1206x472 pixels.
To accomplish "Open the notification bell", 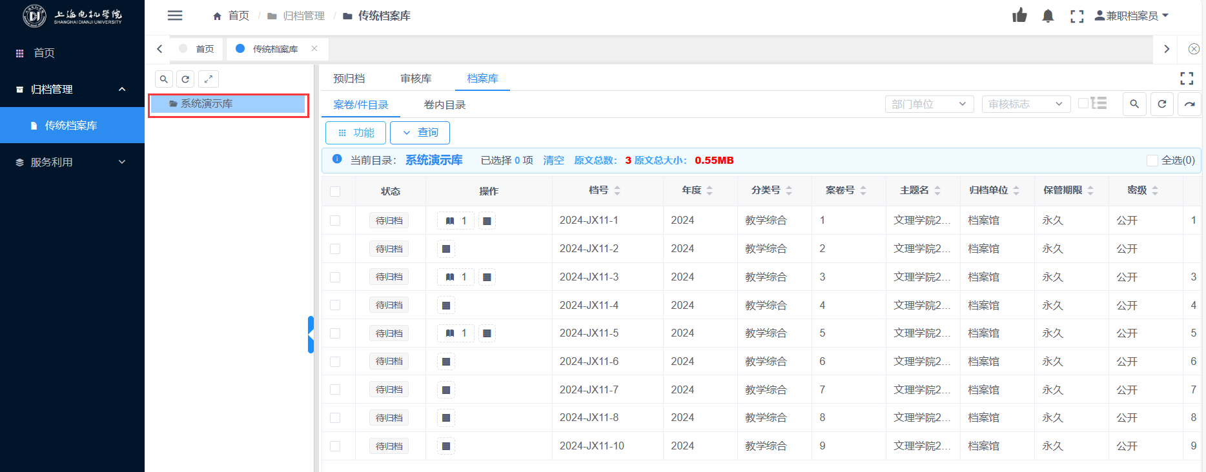I will pyautogui.click(x=1048, y=16).
